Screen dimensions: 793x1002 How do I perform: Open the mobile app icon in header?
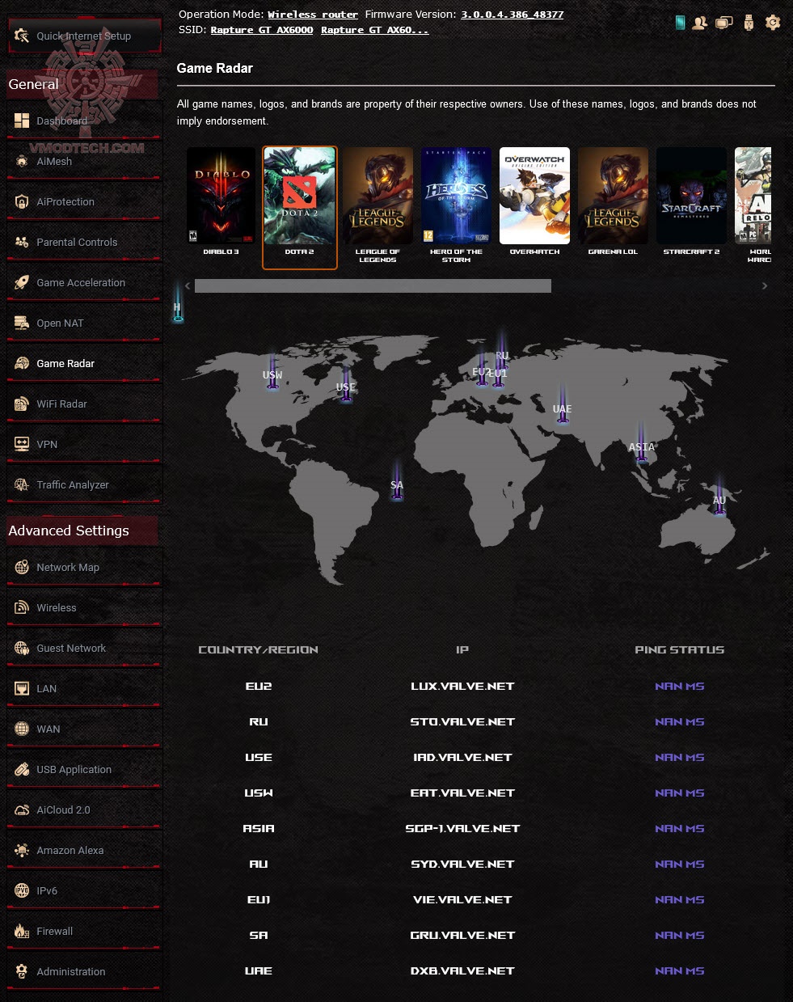coord(681,23)
